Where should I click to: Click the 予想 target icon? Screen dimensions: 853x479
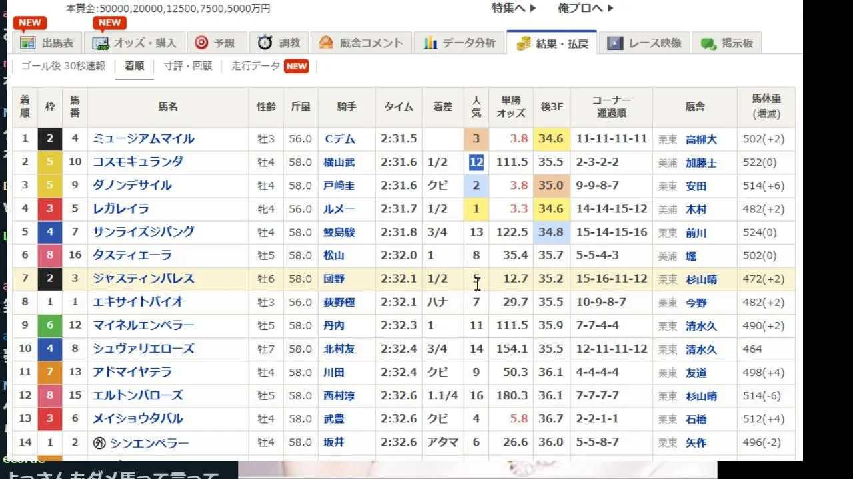[x=201, y=43]
